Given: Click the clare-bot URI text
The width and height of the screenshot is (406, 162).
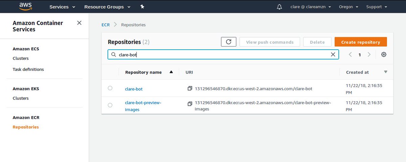Looking at the screenshot, I should (x=253, y=89).
